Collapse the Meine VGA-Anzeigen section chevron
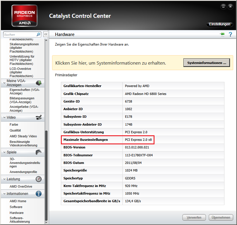Image resolution: width=237 pixels, height=225 pixels. coord(4,83)
